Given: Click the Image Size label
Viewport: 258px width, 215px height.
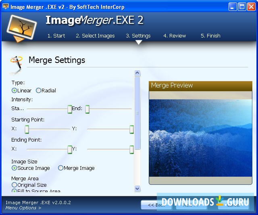Looking at the screenshot, I should [x=24, y=162].
